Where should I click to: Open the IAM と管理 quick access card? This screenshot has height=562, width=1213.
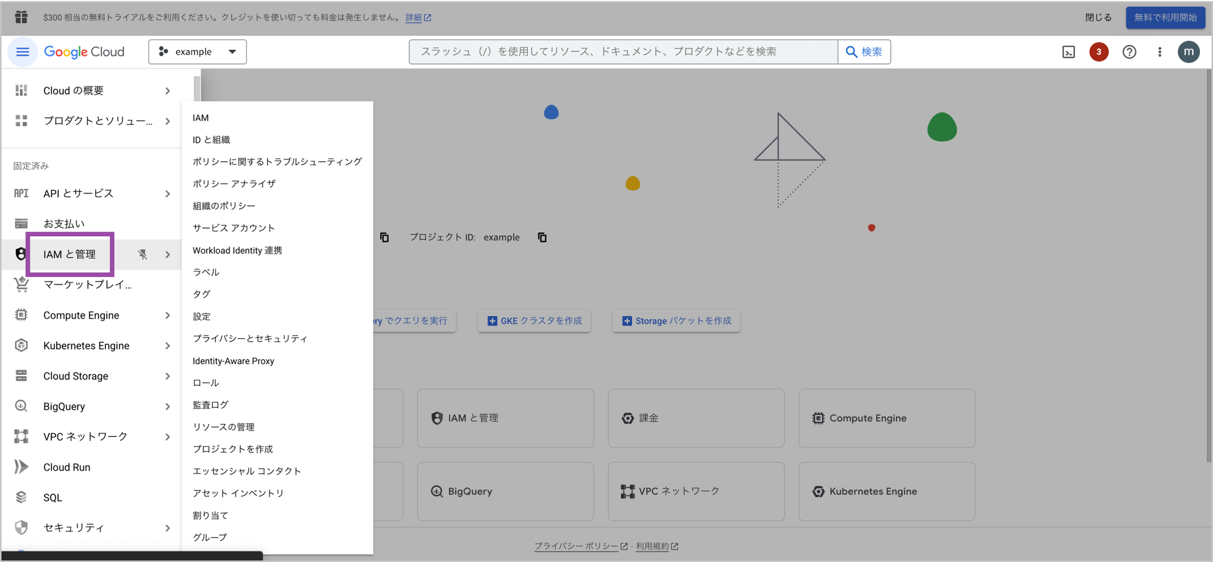point(505,418)
